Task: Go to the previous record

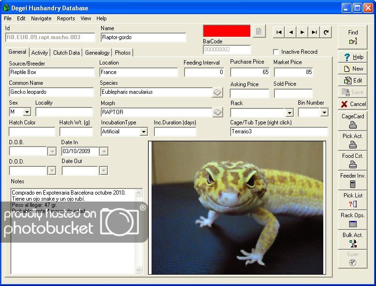Action: (x=291, y=32)
